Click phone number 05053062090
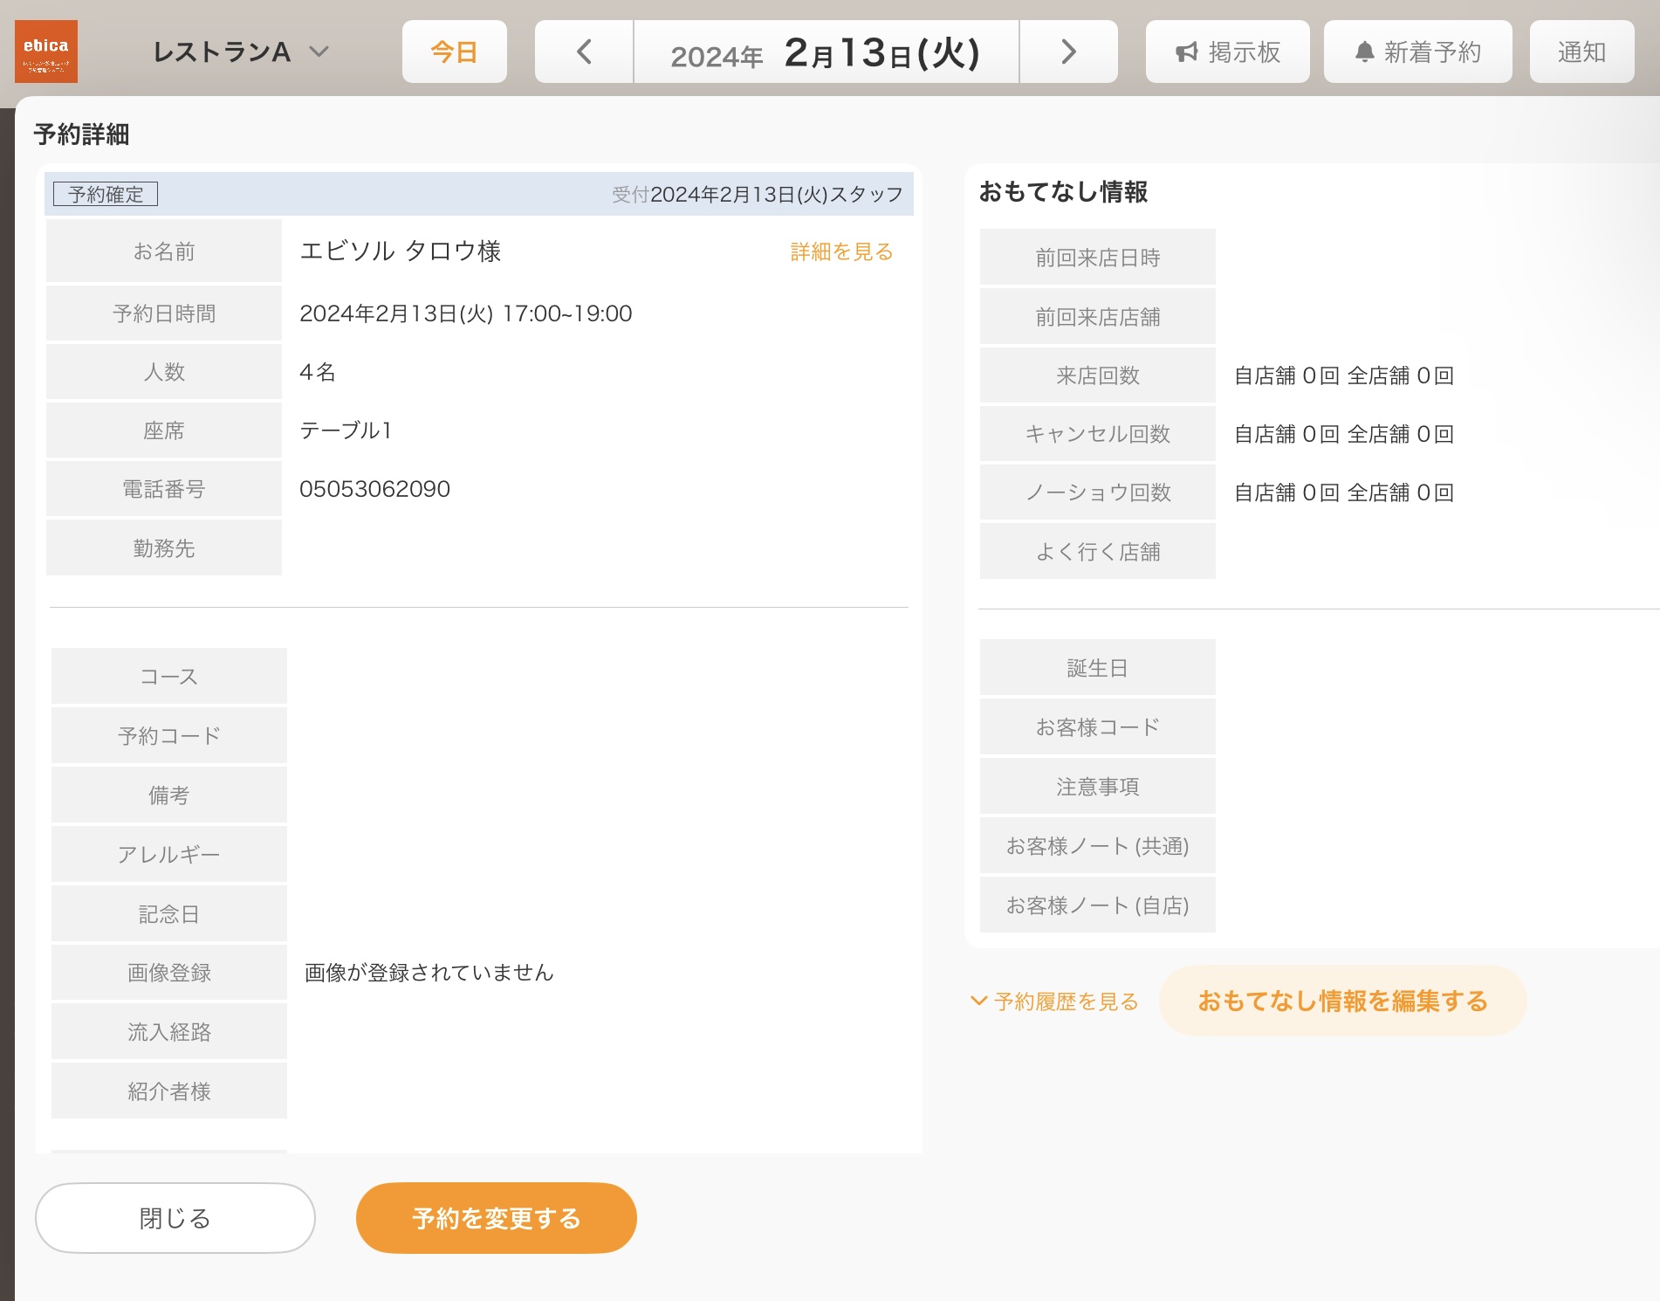The image size is (1660, 1301). click(374, 489)
